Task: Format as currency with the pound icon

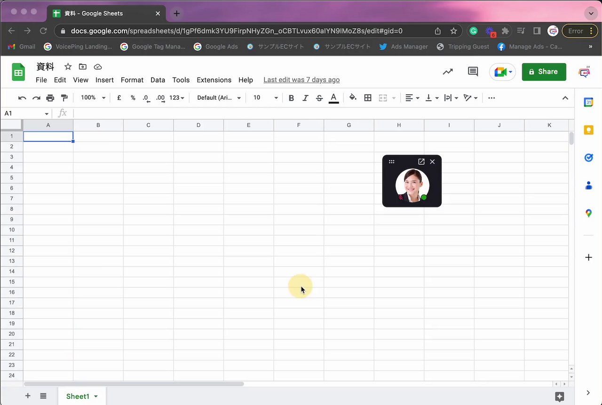Action: pyautogui.click(x=119, y=98)
